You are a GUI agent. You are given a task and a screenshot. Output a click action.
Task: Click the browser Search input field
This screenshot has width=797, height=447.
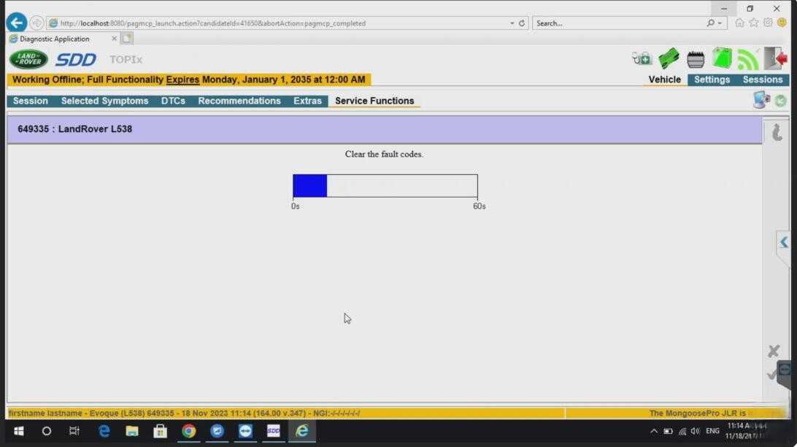click(619, 23)
